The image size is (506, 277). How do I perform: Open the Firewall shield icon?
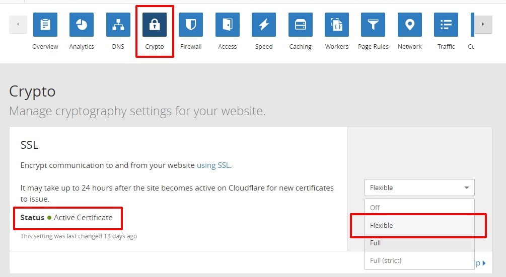[x=191, y=25]
